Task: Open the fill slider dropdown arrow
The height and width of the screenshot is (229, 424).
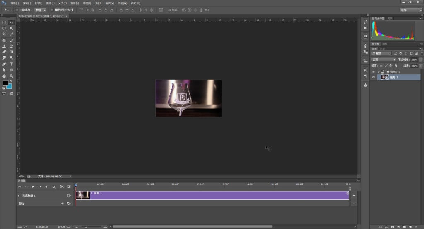Action: [x=421, y=66]
